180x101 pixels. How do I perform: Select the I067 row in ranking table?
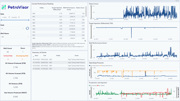59,35
